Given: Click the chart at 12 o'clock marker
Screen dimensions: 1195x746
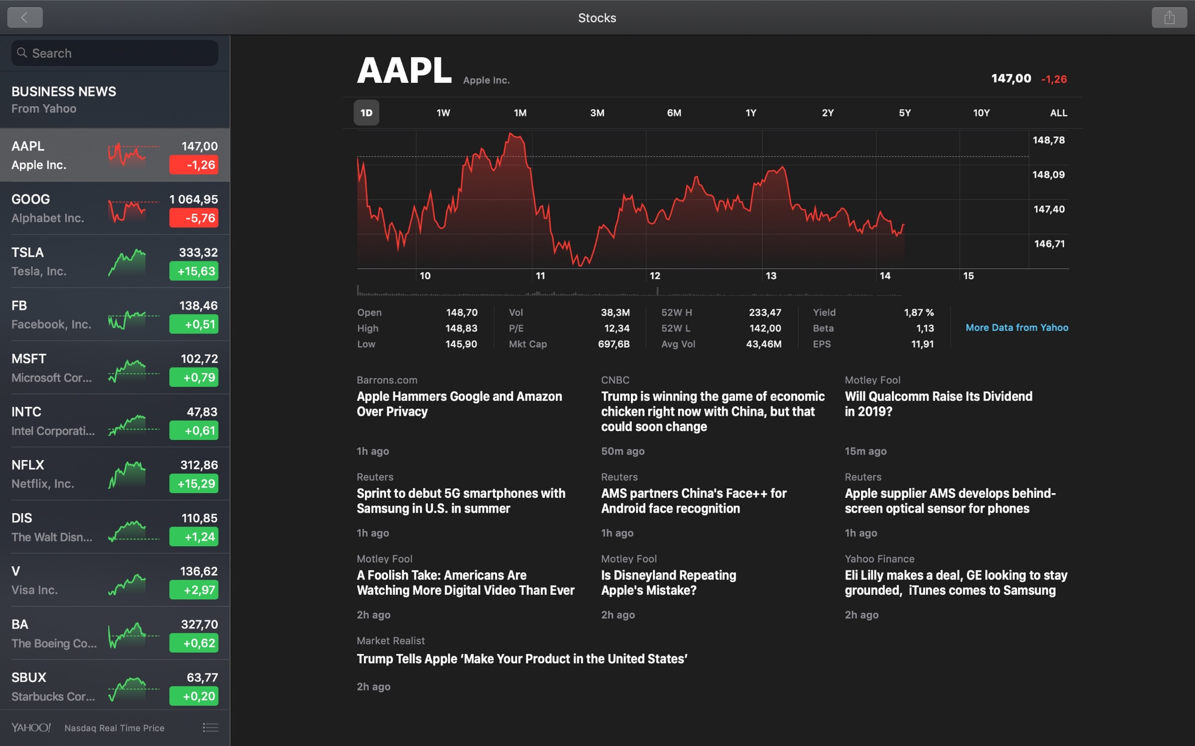Looking at the screenshot, I should coord(655,276).
